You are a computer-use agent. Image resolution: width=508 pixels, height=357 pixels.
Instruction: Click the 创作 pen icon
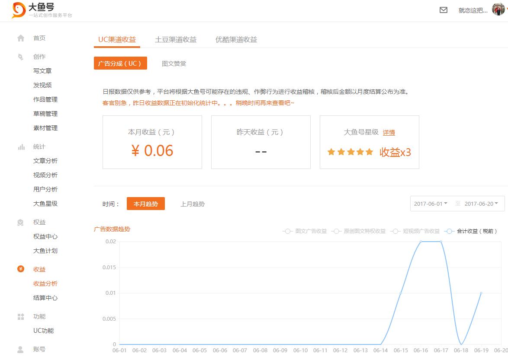(x=21, y=57)
